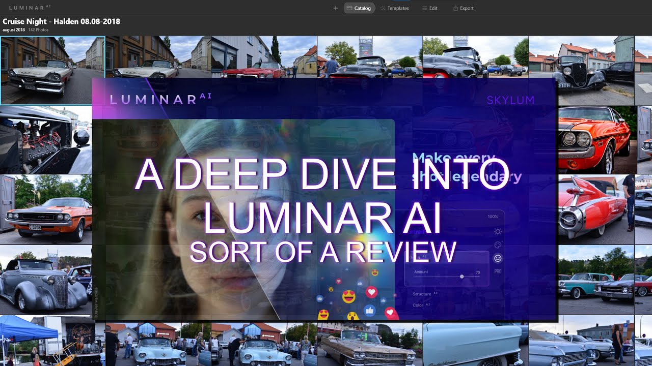Select the highlighted cream classic car thumbnail
652x366 pixels.
coord(52,70)
